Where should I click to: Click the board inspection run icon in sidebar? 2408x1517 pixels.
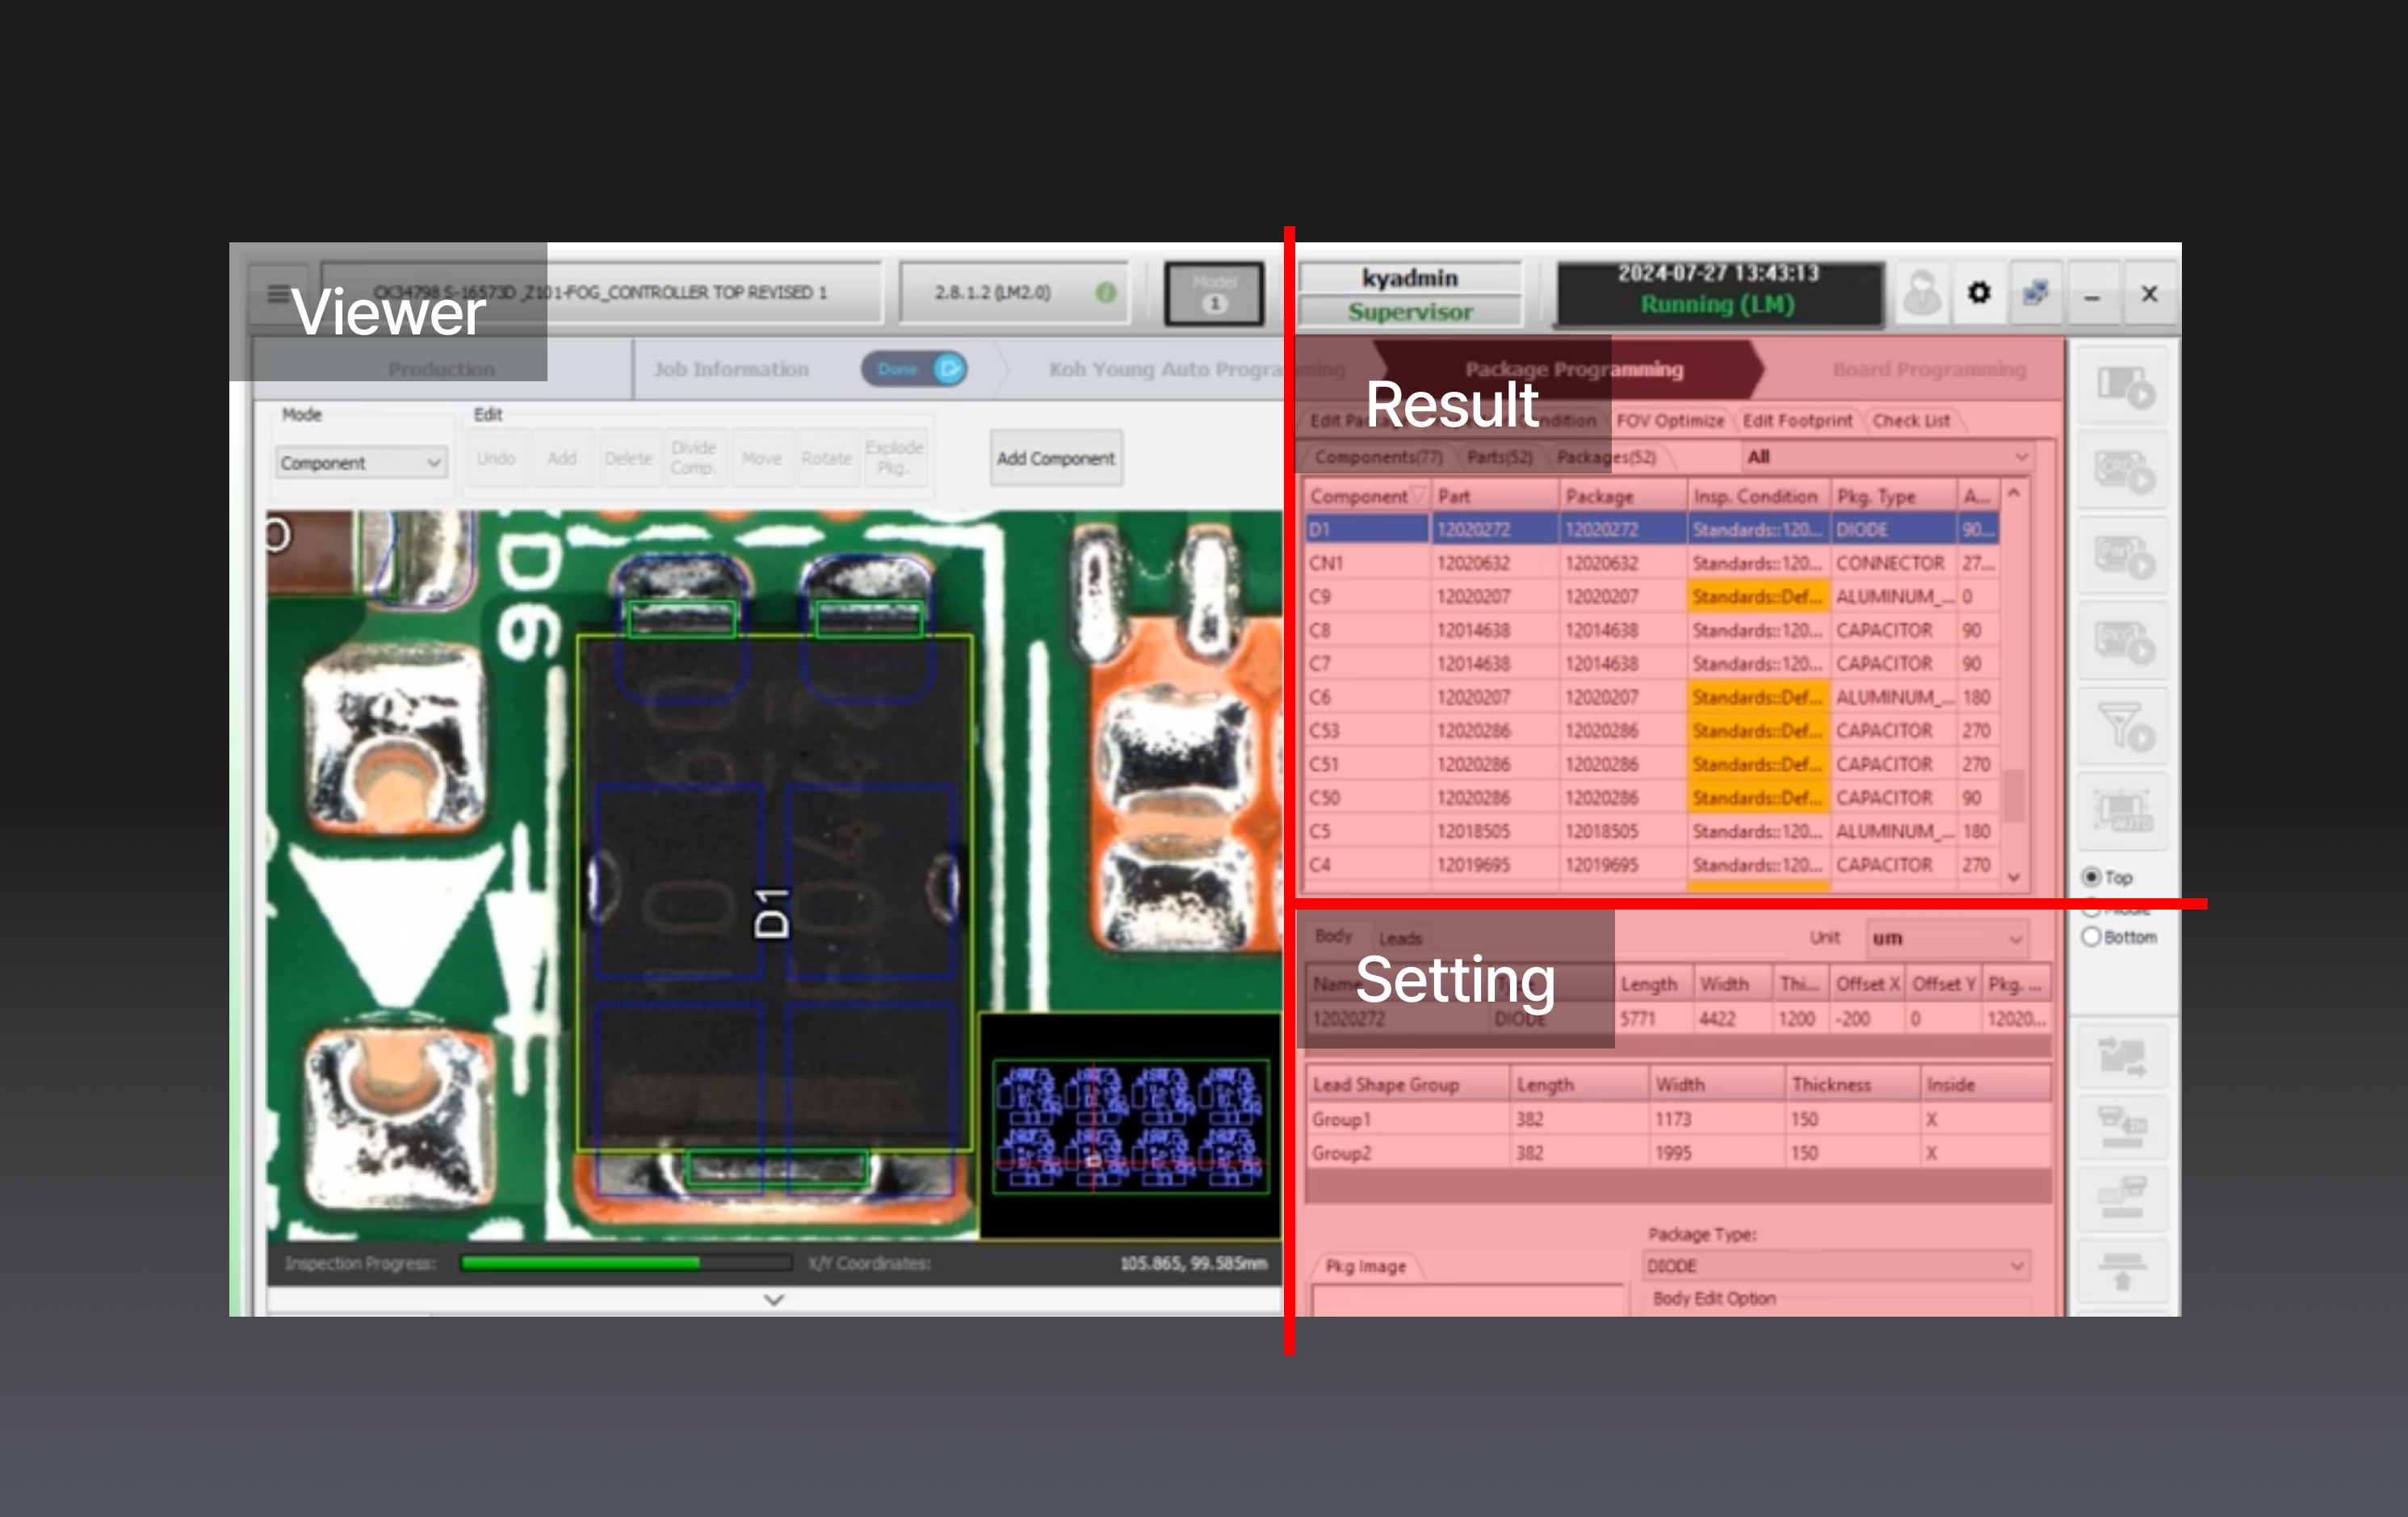(2123, 386)
